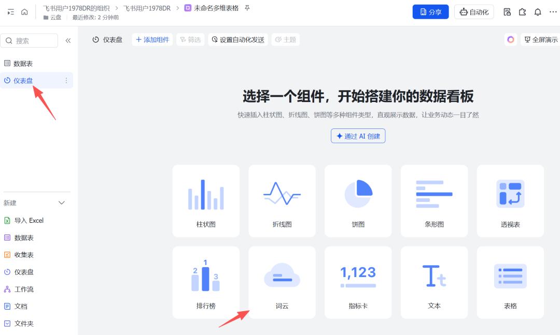560x335 pixels.
Task: Click the 搜索 search input field
Action: point(30,40)
